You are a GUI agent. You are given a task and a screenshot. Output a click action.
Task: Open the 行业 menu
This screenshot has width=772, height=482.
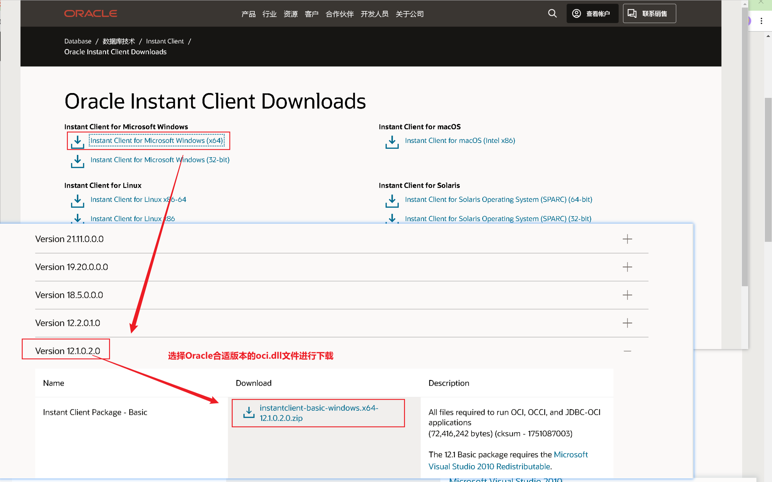pos(269,14)
